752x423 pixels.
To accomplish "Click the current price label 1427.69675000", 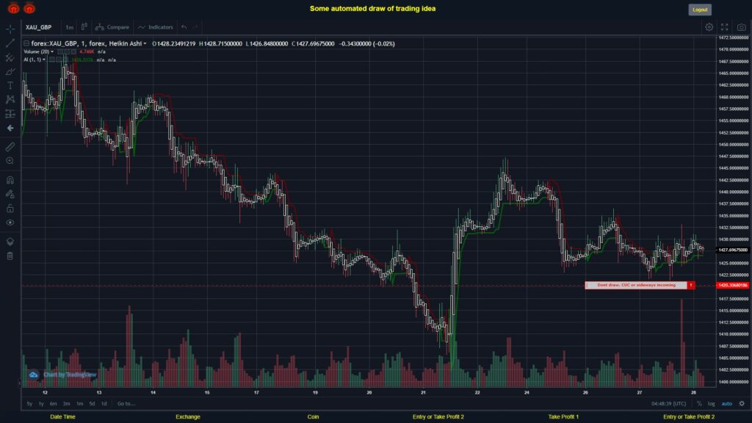I will 732,250.
